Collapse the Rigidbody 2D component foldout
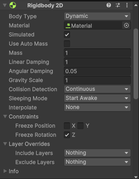Image resolution: width=139 pixels, height=179 pixels. [5, 5]
